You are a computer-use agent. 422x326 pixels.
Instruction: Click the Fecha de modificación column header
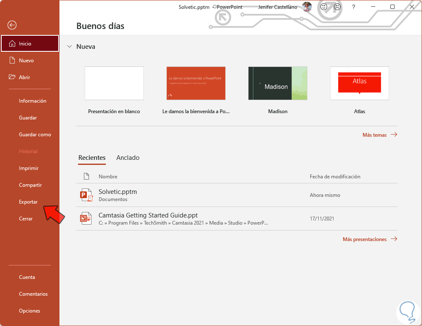[x=335, y=176]
